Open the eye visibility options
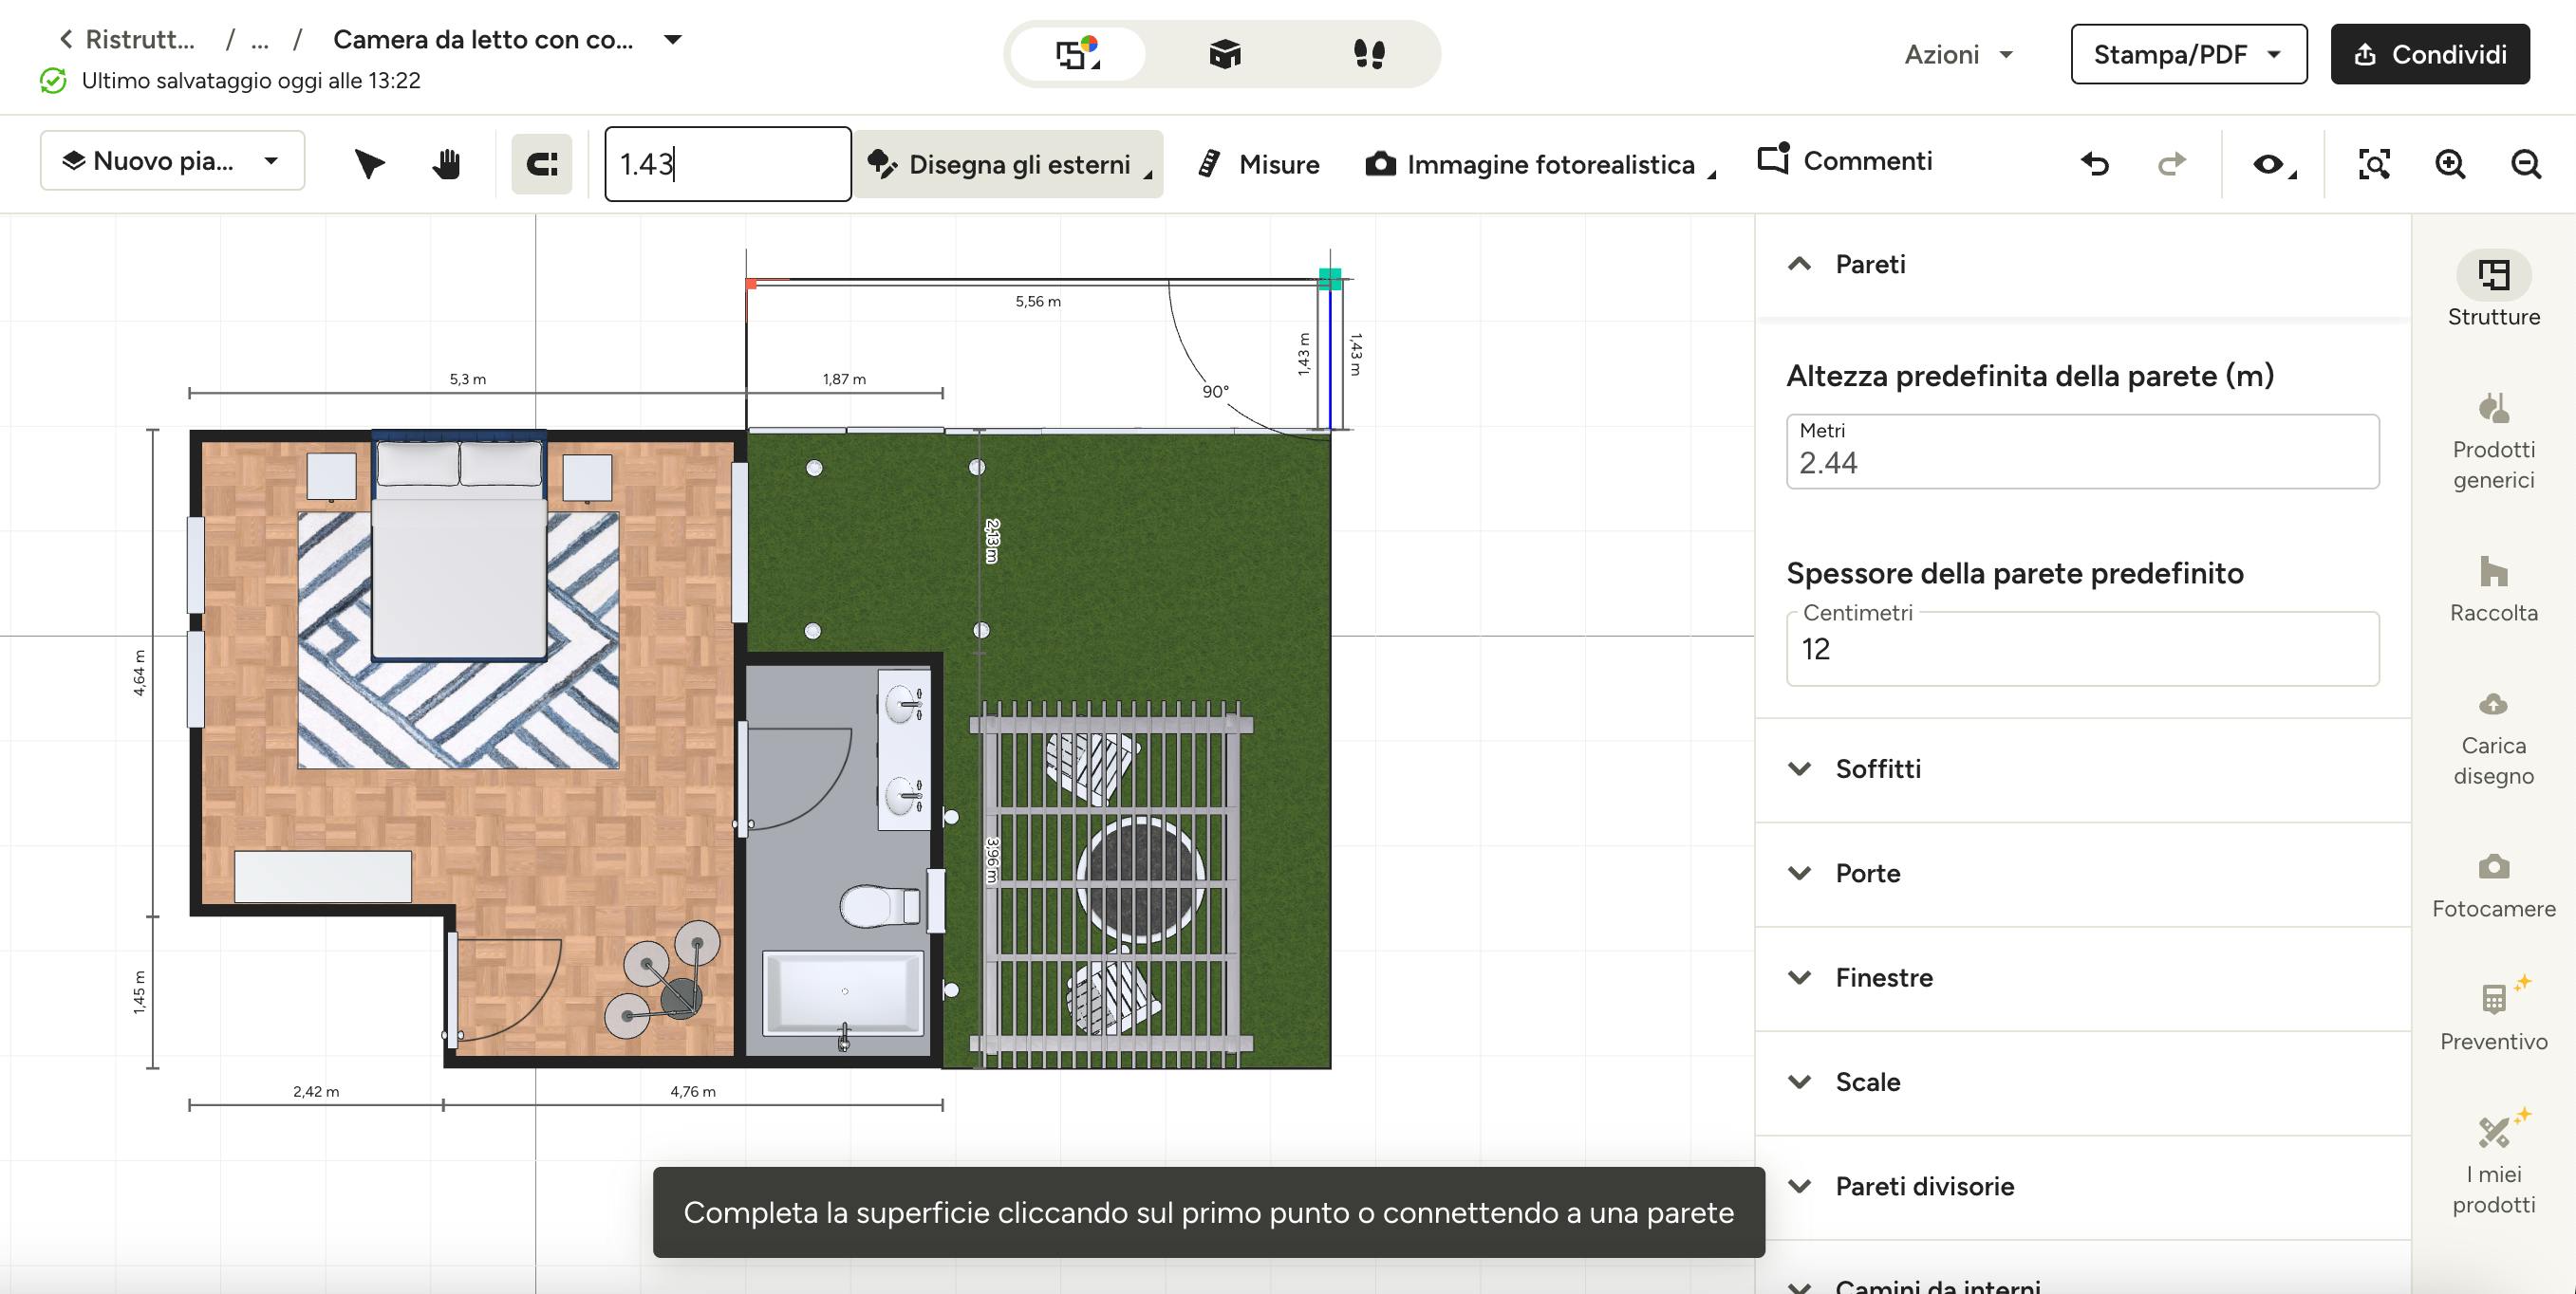Image resolution: width=2576 pixels, height=1294 pixels. (x=2273, y=164)
